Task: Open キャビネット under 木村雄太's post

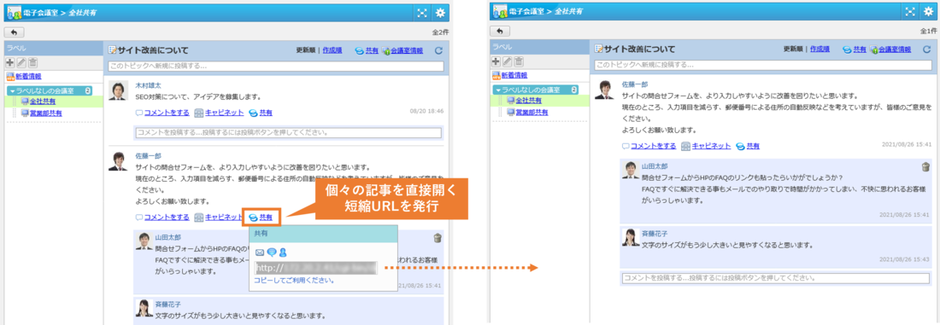Action: click(224, 112)
